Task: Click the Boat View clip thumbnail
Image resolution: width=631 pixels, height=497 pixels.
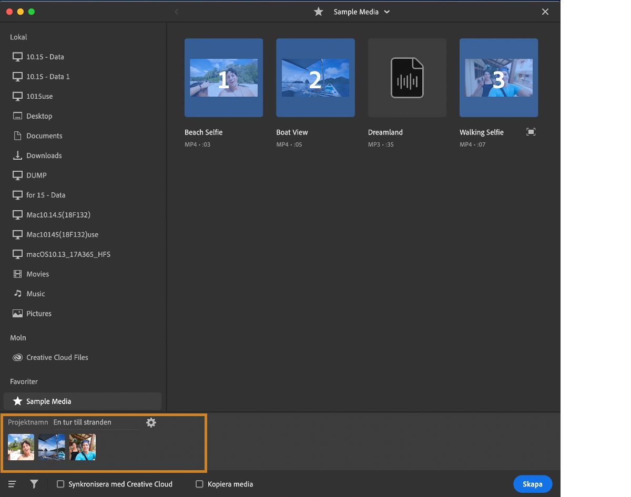Action: tap(315, 78)
